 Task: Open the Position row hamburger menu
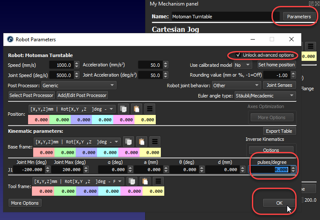point(149,109)
